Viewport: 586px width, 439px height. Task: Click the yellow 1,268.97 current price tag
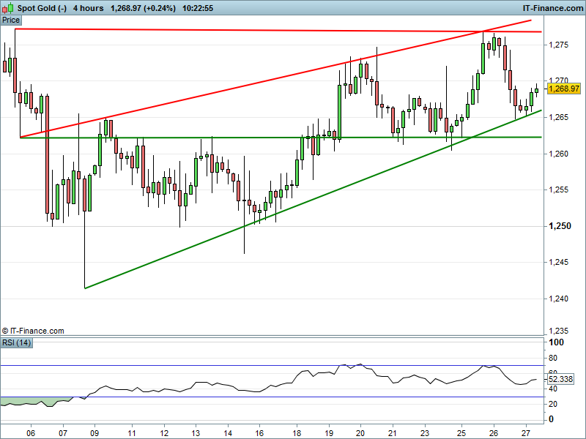[563, 89]
